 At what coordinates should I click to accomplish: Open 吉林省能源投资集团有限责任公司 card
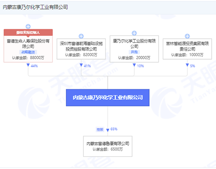coord(187,49)
